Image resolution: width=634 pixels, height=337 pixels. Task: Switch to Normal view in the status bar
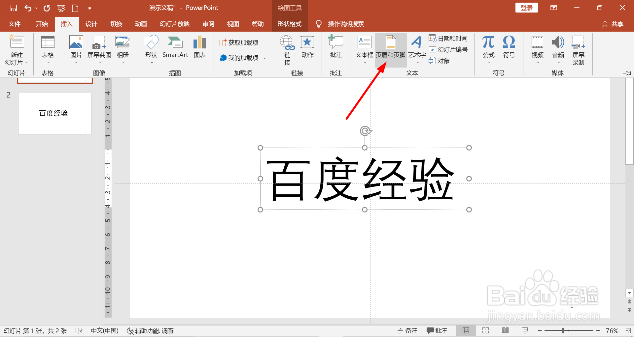click(x=466, y=330)
